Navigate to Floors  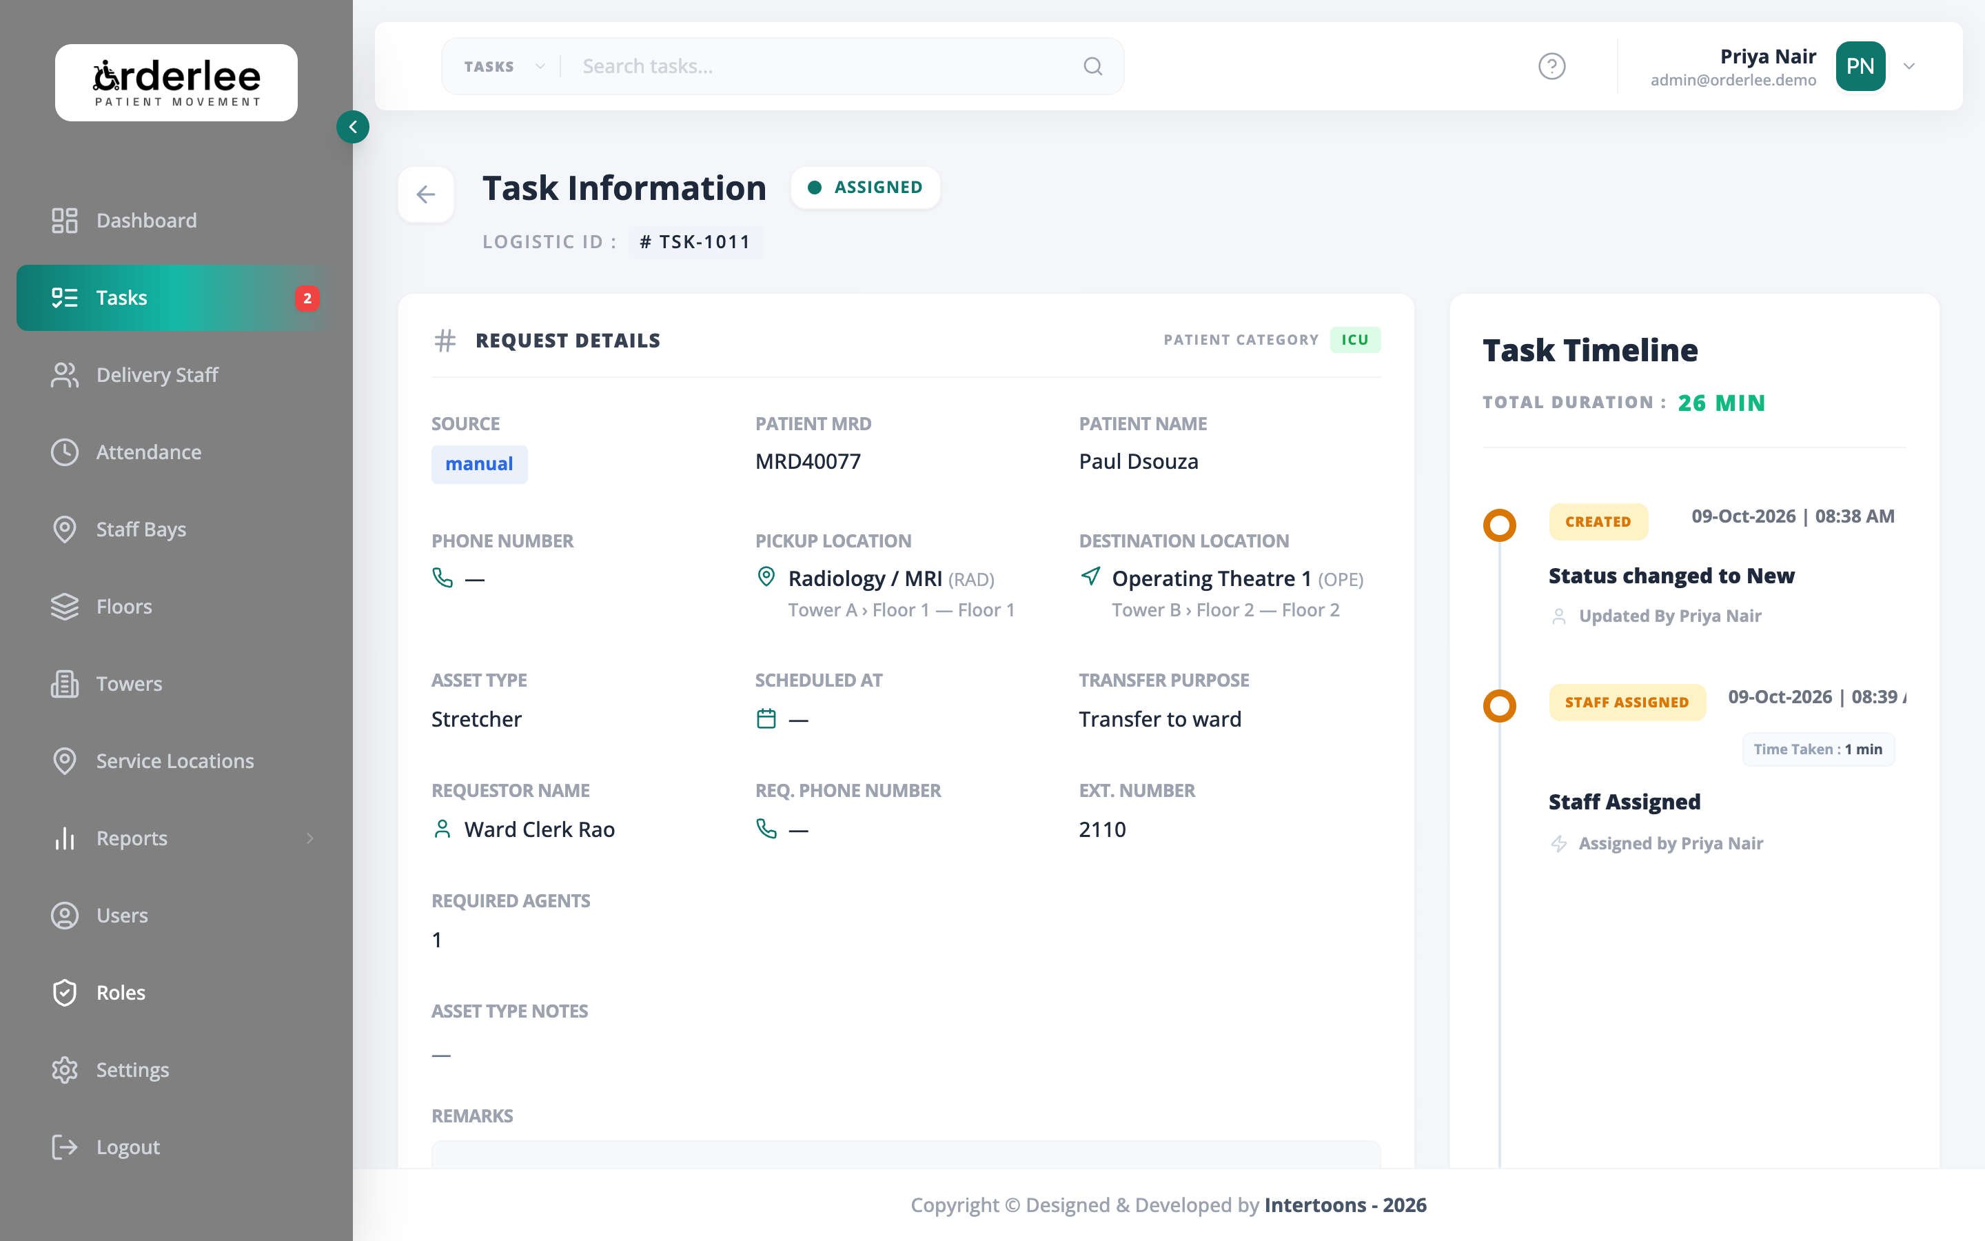pyautogui.click(x=176, y=607)
